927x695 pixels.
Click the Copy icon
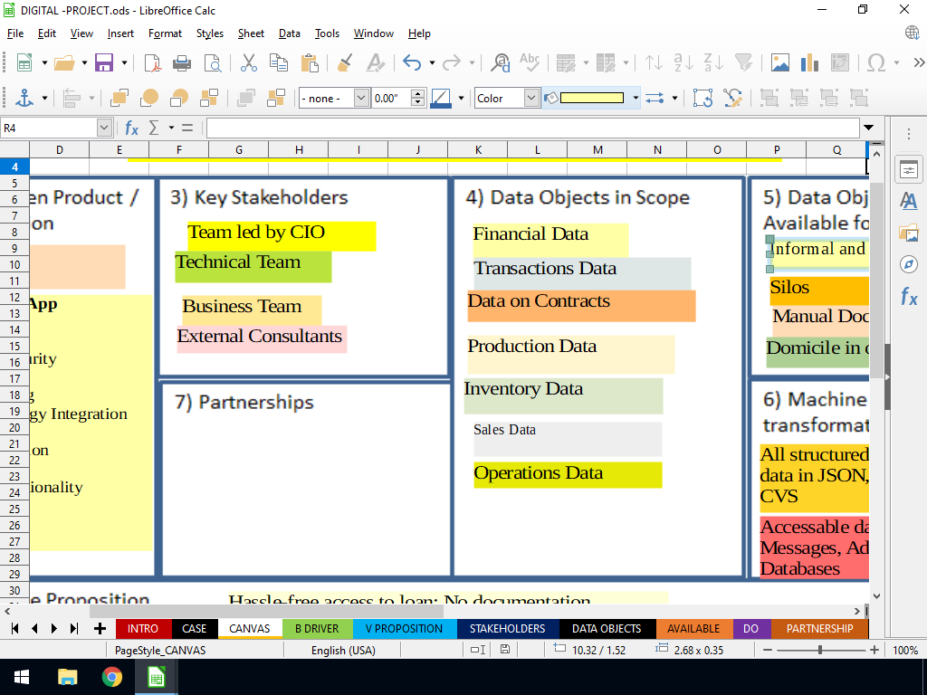tap(279, 62)
